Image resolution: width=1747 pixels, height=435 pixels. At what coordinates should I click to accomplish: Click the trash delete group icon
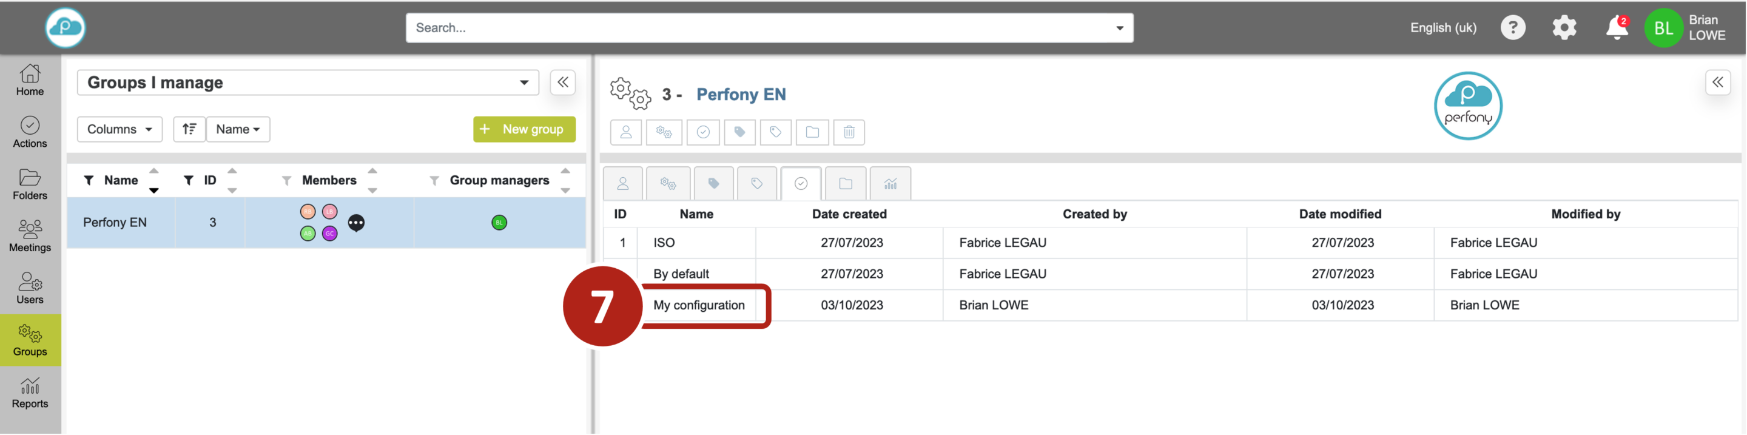tap(849, 132)
